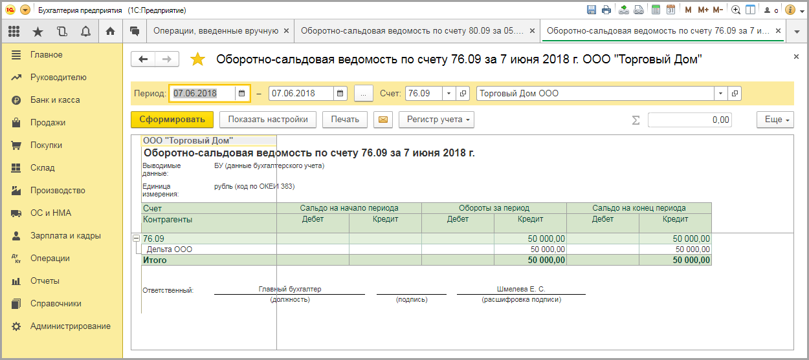Go to the Home page icon
The height and width of the screenshot is (360, 809).
click(110, 30)
